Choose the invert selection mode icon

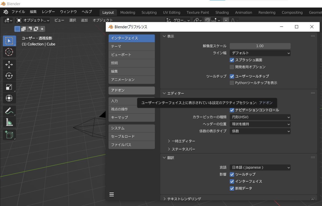point(36,29)
